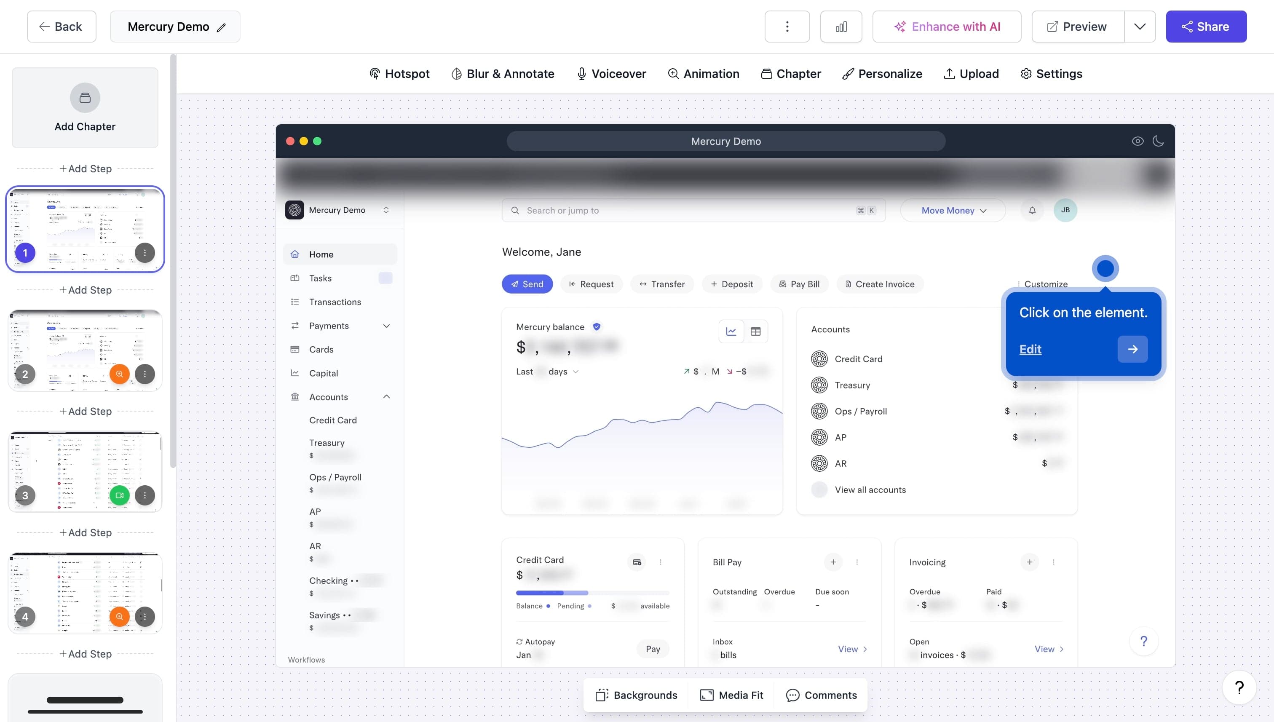Switch Mercury balance to line chart view

click(x=731, y=331)
